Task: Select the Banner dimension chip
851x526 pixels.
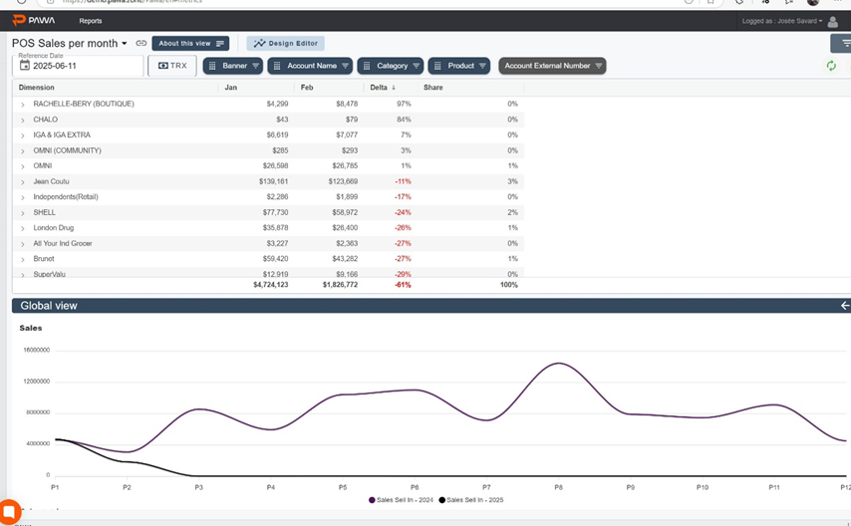Action: [233, 66]
